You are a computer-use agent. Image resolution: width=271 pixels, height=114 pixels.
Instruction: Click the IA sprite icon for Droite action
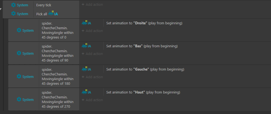[84, 22]
